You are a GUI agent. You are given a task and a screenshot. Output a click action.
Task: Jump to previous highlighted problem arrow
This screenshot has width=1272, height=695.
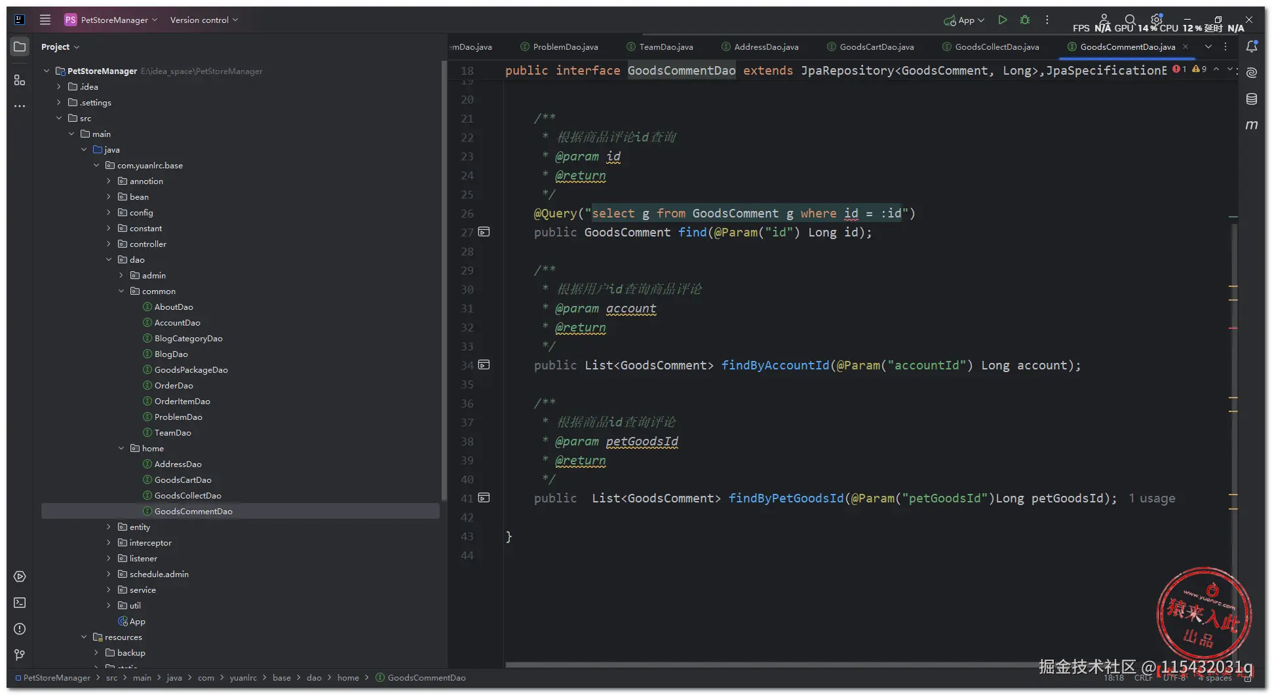point(1216,69)
